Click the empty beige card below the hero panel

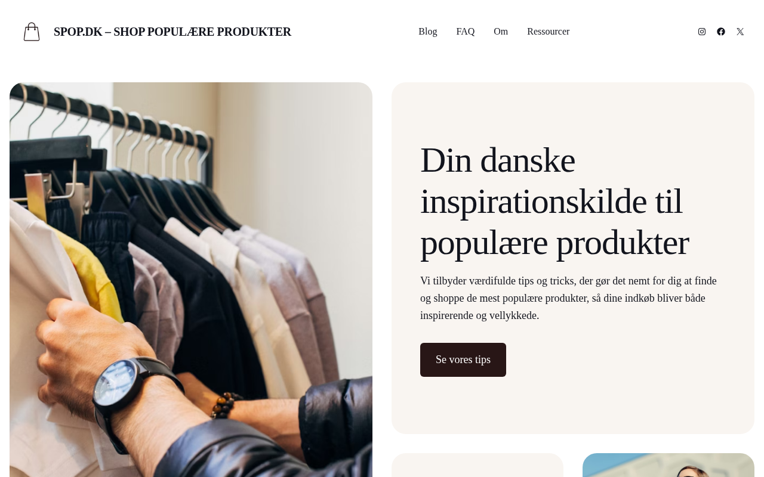tap(478, 465)
